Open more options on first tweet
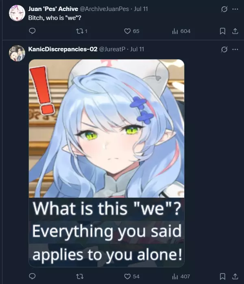This screenshot has width=244, height=284. (x=235, y=9)
